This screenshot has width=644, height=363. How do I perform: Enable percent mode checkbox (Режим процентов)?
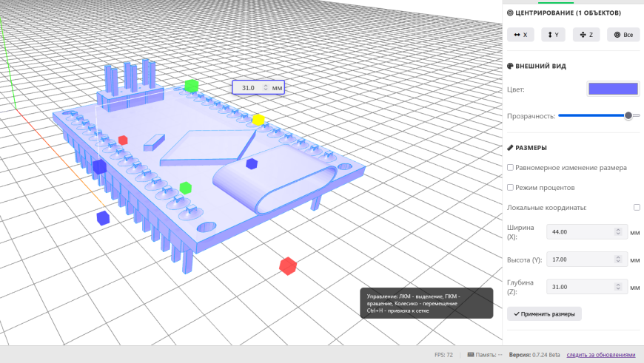(x=510, y=188)
